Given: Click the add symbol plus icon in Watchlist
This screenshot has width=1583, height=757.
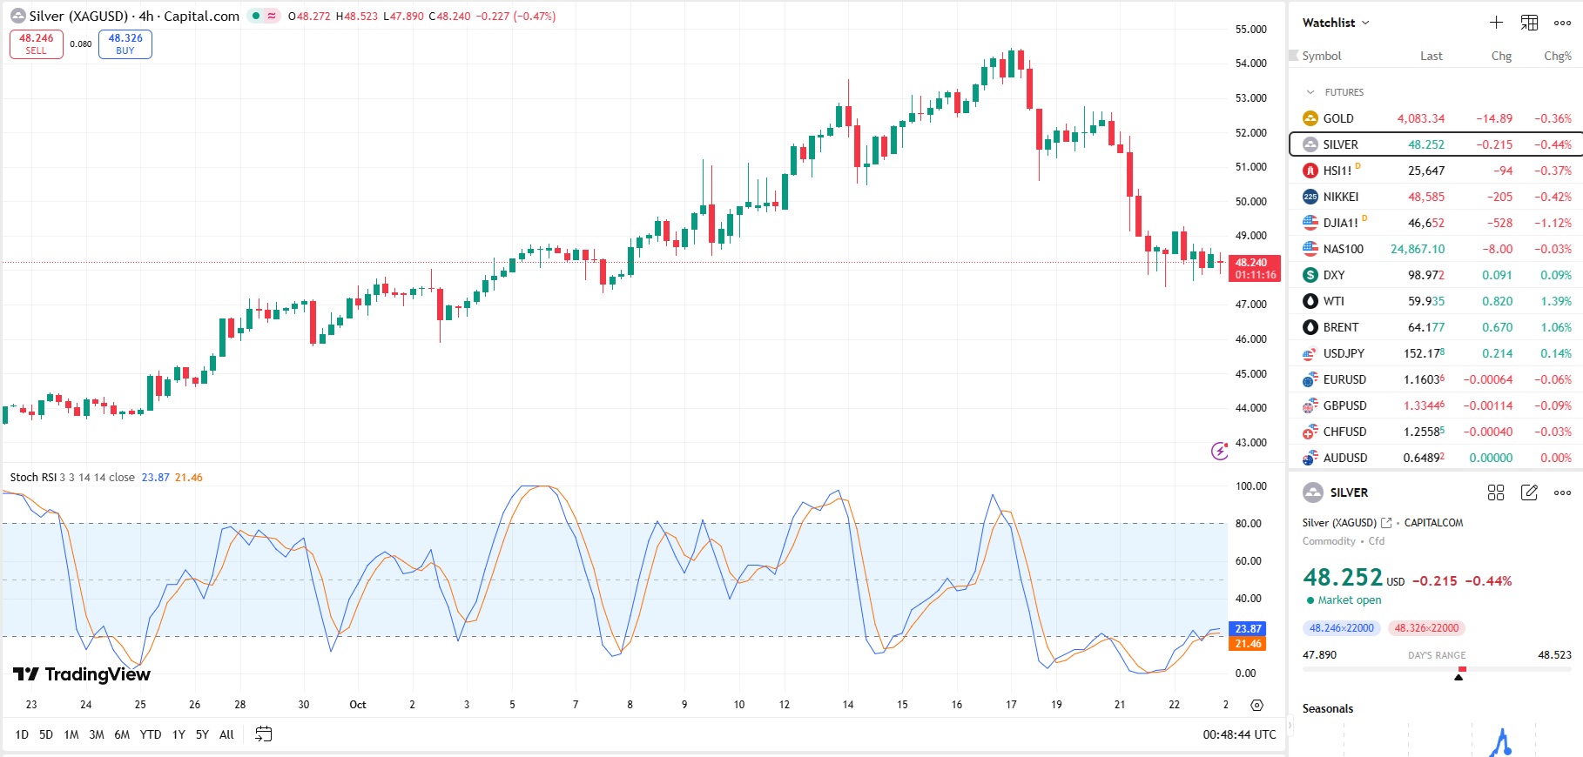Looking at the screenshot, I should click(1496, 23).
